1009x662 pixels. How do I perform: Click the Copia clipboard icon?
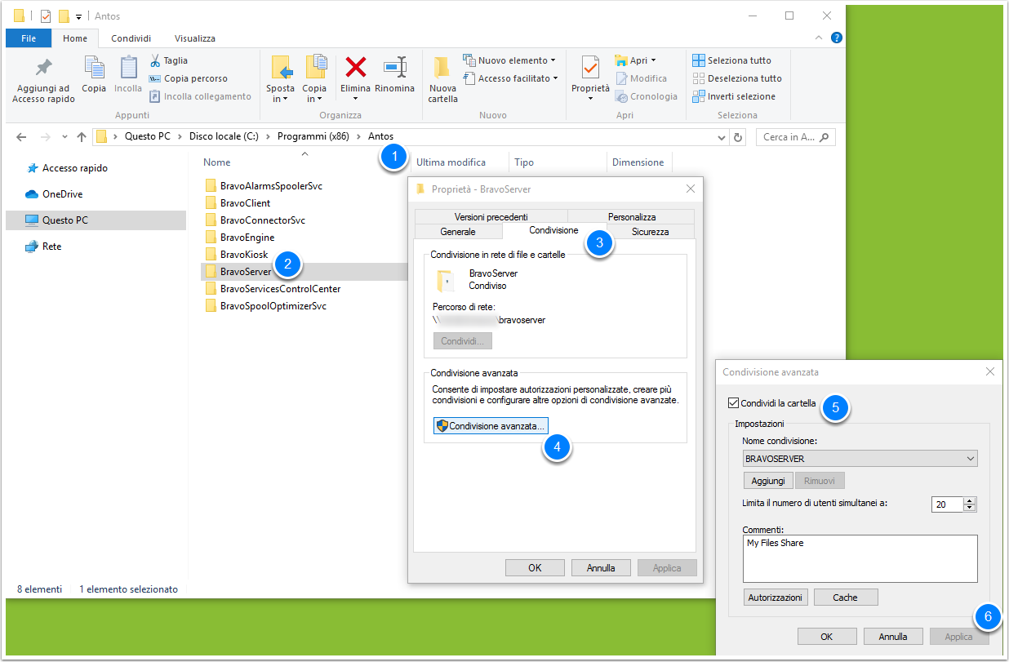click(94, 75)
